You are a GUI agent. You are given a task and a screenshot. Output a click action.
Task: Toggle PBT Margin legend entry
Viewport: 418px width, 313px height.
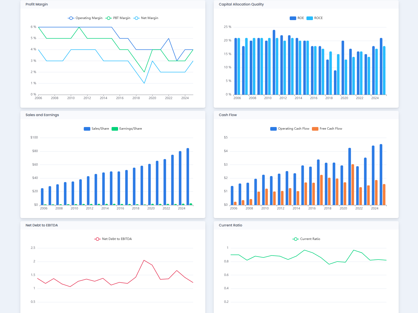coord(118,18)
